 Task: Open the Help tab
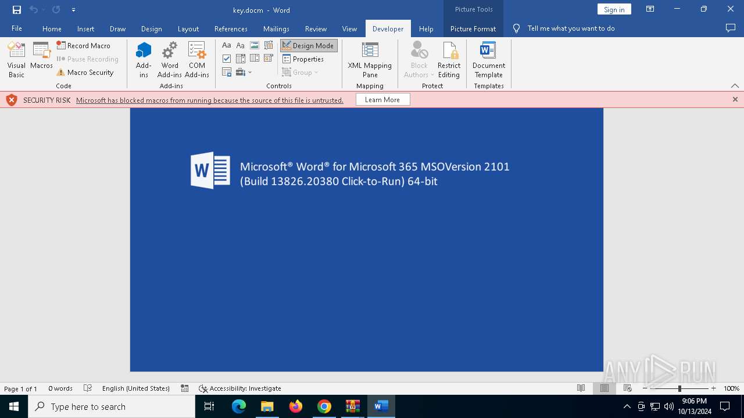coord(426,28)
